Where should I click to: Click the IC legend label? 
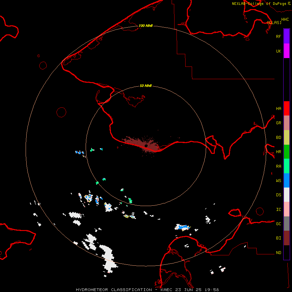tap(278, 209)
